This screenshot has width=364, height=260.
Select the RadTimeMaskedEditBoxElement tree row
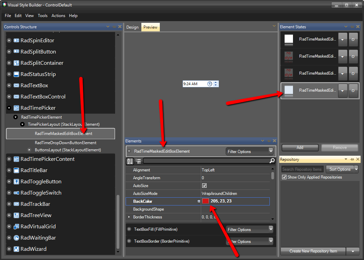pyautogui.click(x=60, y=134)
